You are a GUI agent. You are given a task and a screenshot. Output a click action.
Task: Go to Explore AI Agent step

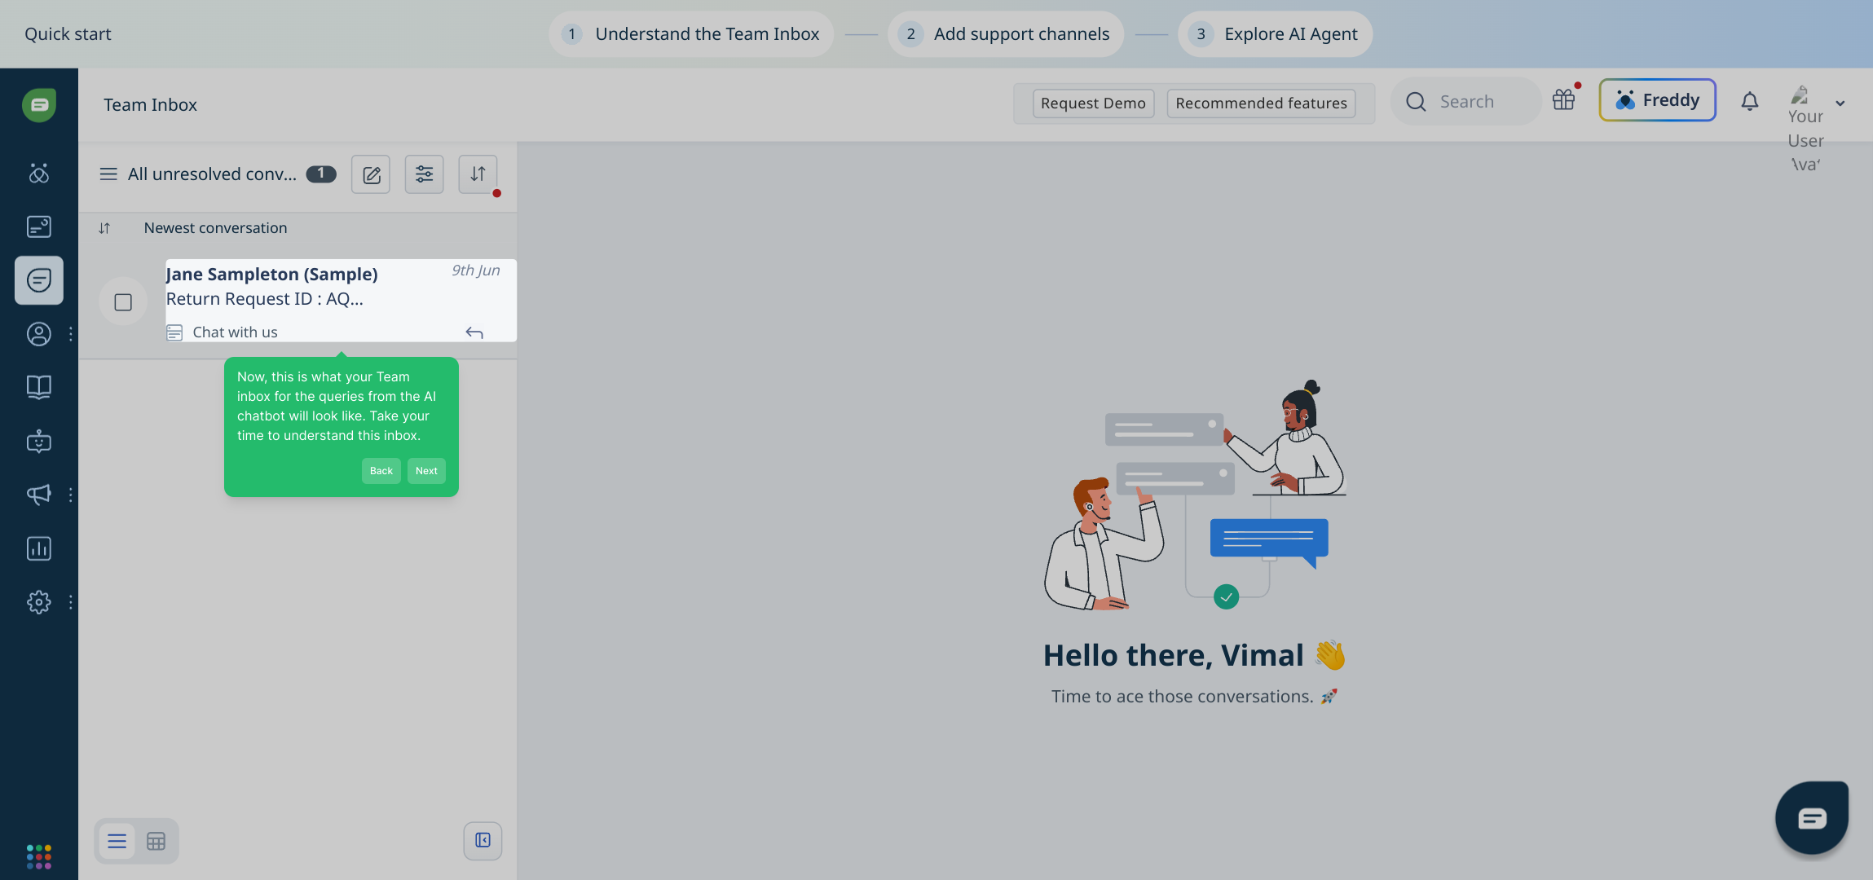coord(1275,34)
